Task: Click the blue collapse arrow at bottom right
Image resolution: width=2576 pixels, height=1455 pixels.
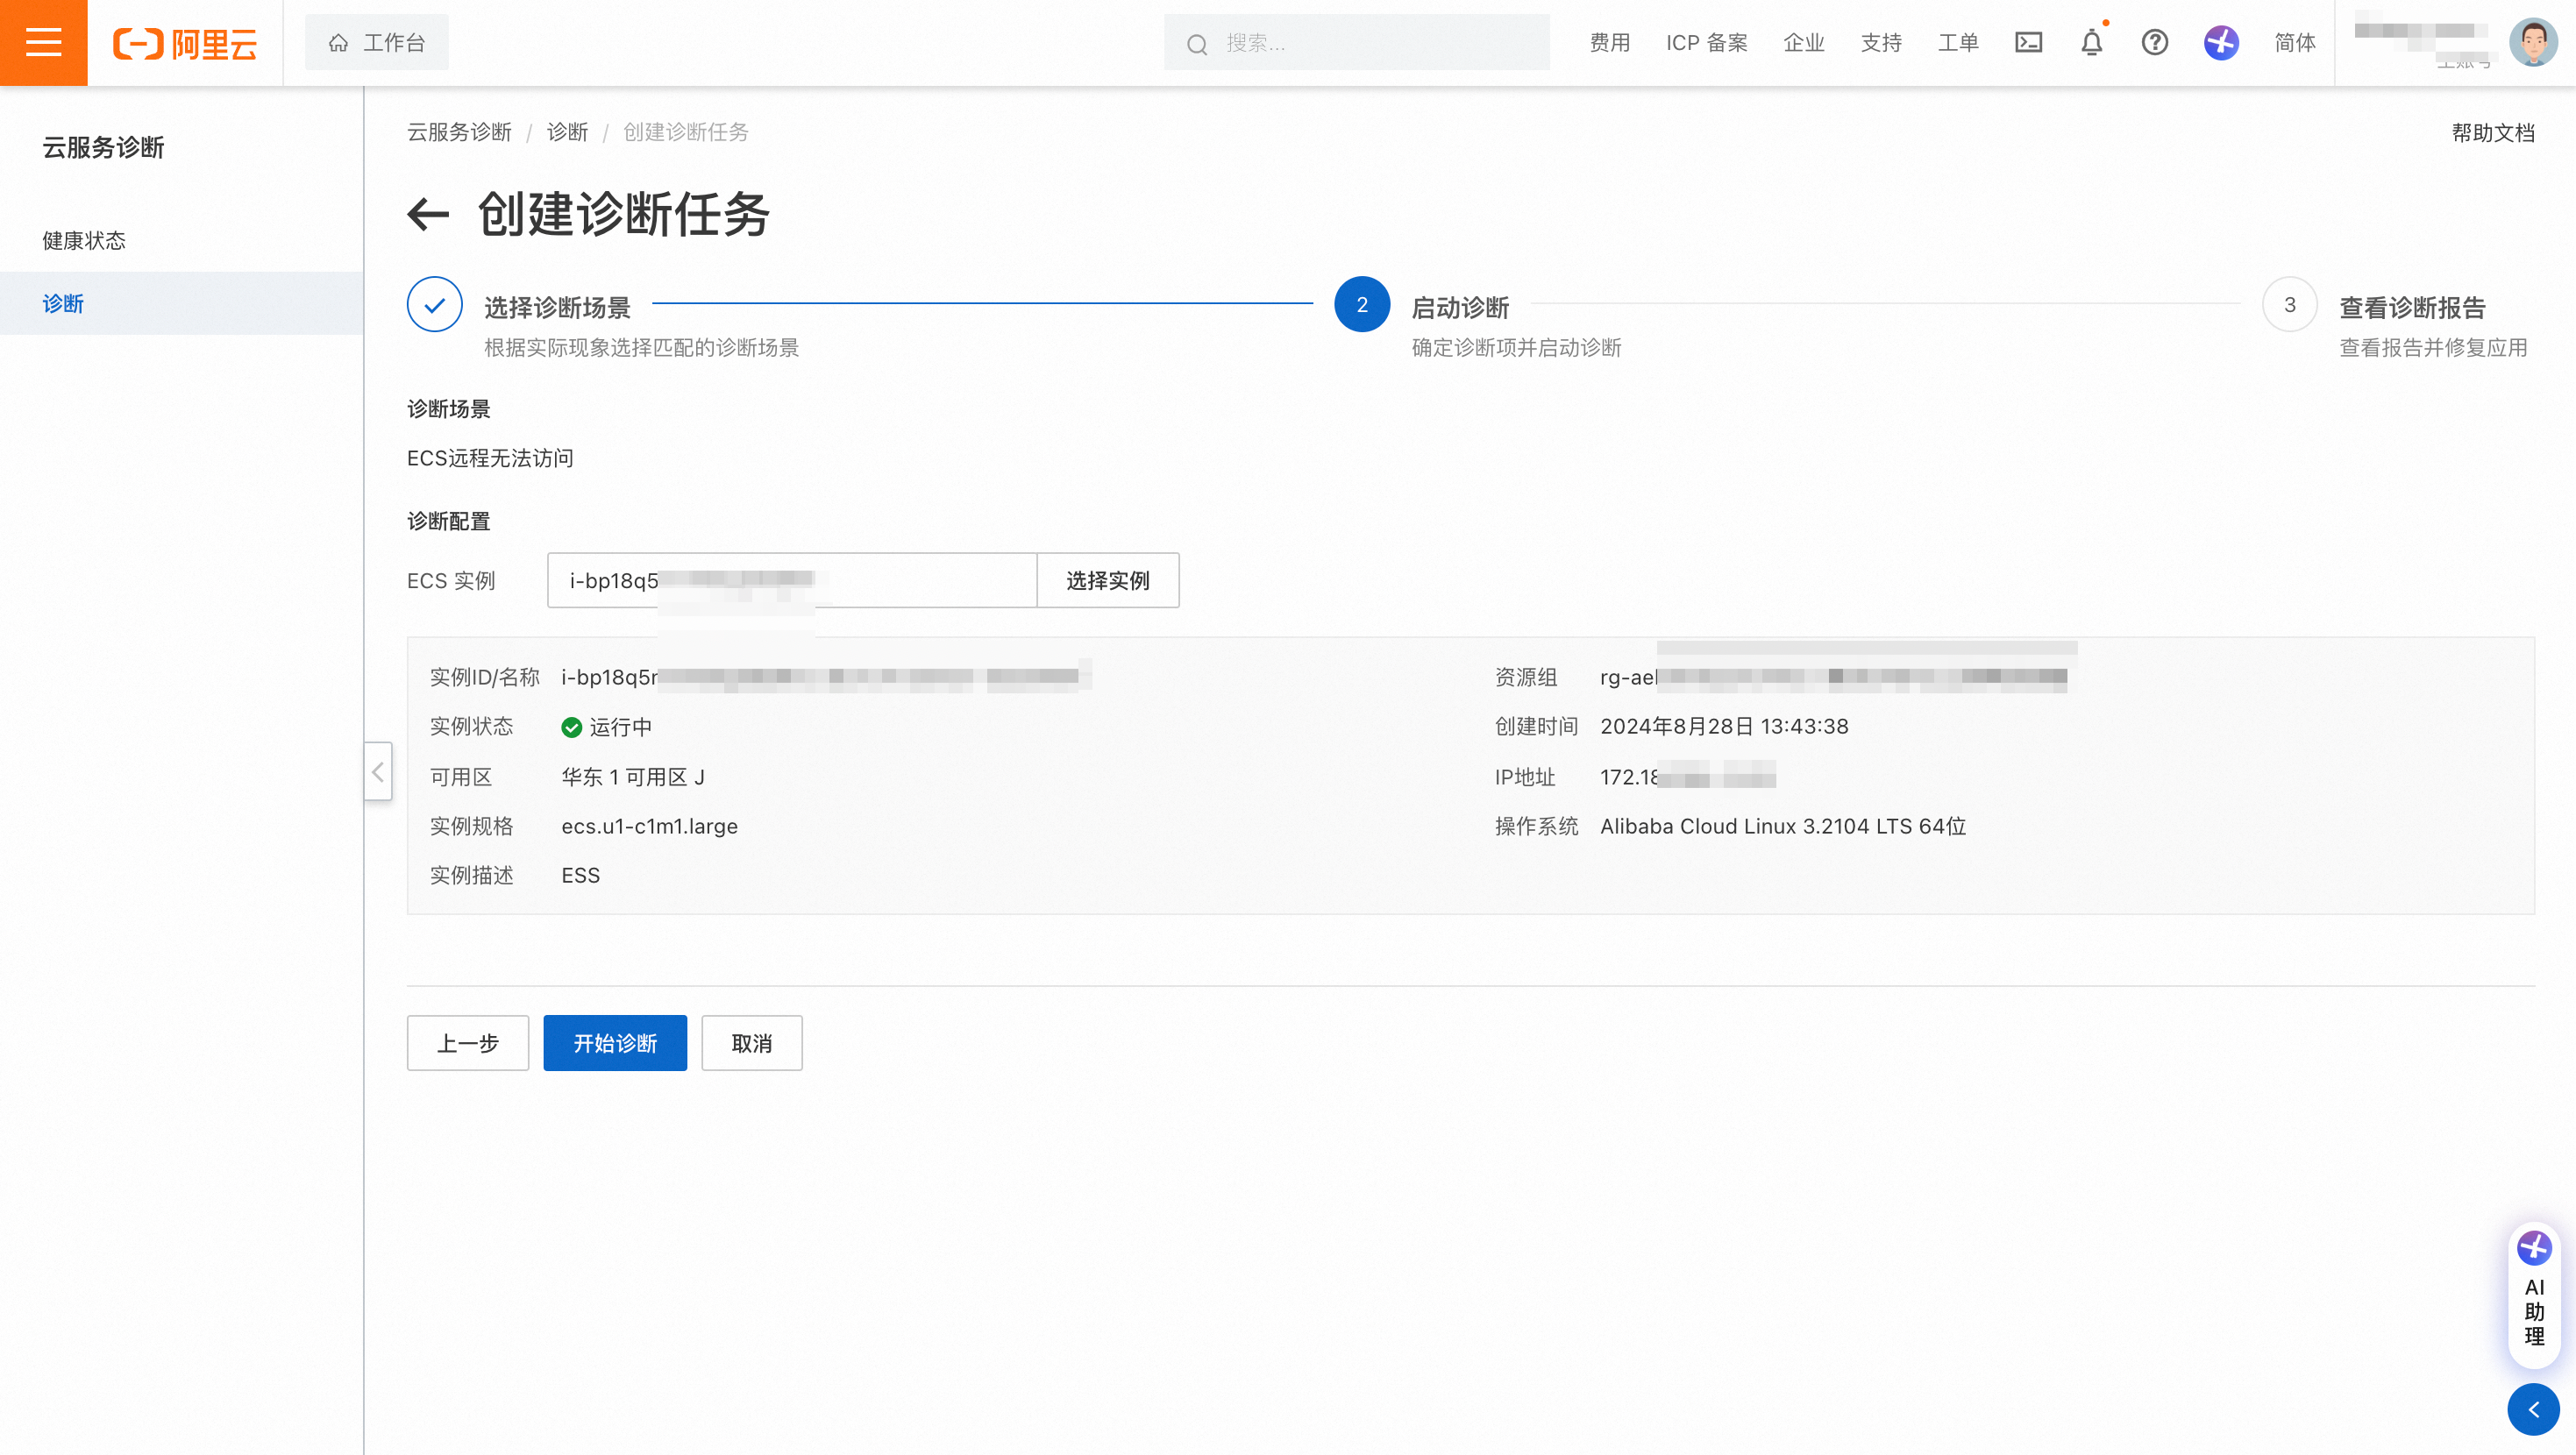Action: pos(2533,1410)
